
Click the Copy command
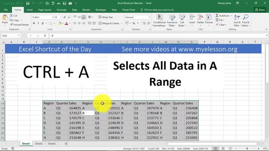15,20
